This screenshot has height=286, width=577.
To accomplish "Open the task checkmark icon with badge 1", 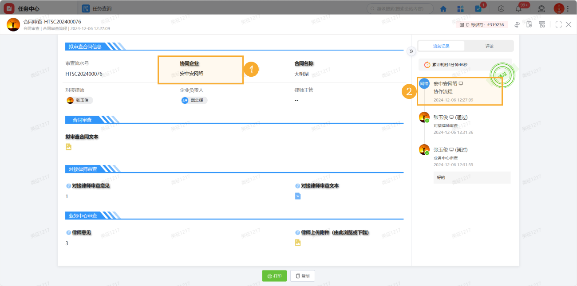I will (x=478, y=8).
